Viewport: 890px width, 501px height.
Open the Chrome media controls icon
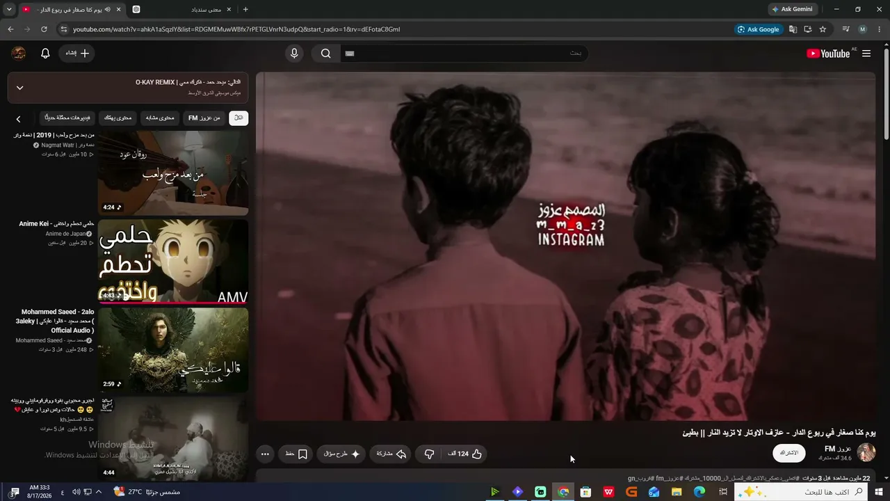point(845,29)
